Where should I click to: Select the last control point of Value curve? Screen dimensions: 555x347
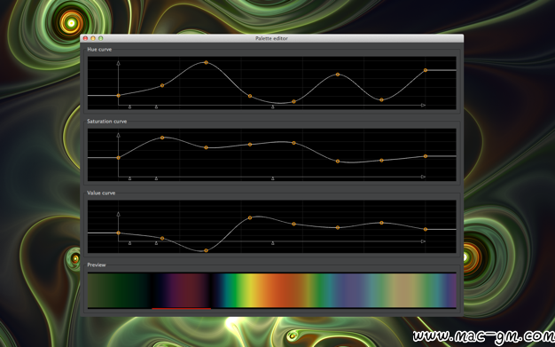[x=426, y=229]
